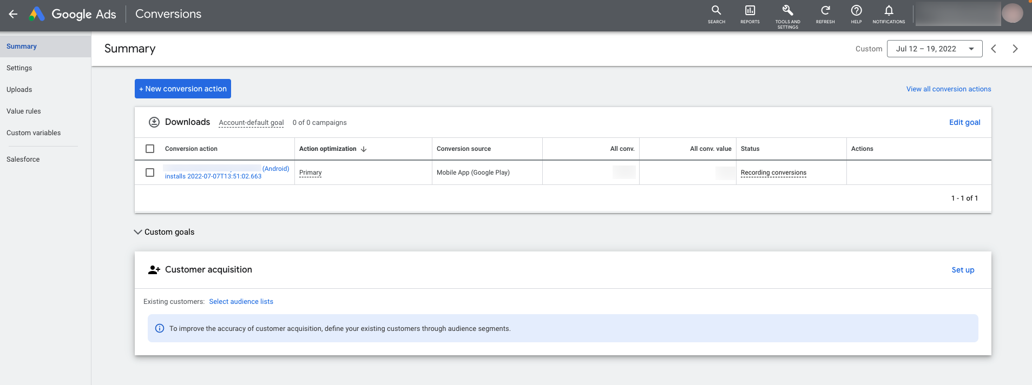The width and height of the screenshot is (1032, 385).
Task: Check the select-all conversion actions checkbox
Action: click(150, 149)
